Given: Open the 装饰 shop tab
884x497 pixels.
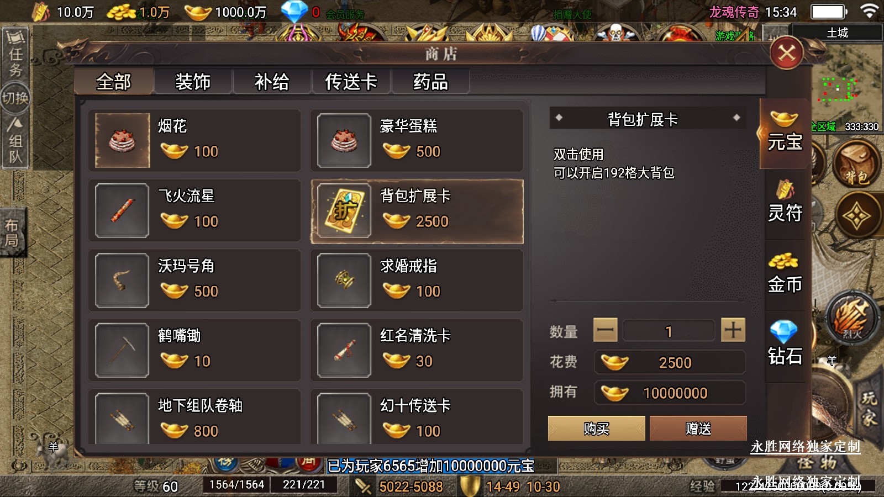Looking at the screenshot, I should tap(193, 82).
